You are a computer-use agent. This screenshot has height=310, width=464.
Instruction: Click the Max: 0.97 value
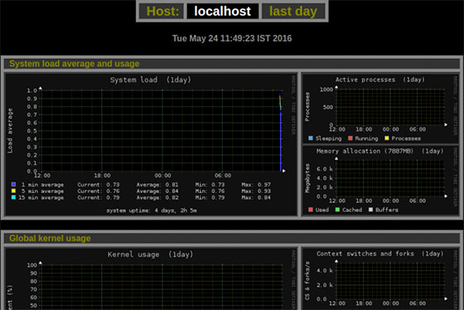click(x=256, y=185)
